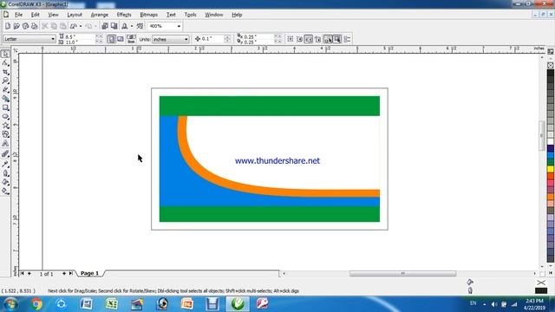Select the Polygon tool in the toolbox
The image size is (555, 312).
(5, 125)
